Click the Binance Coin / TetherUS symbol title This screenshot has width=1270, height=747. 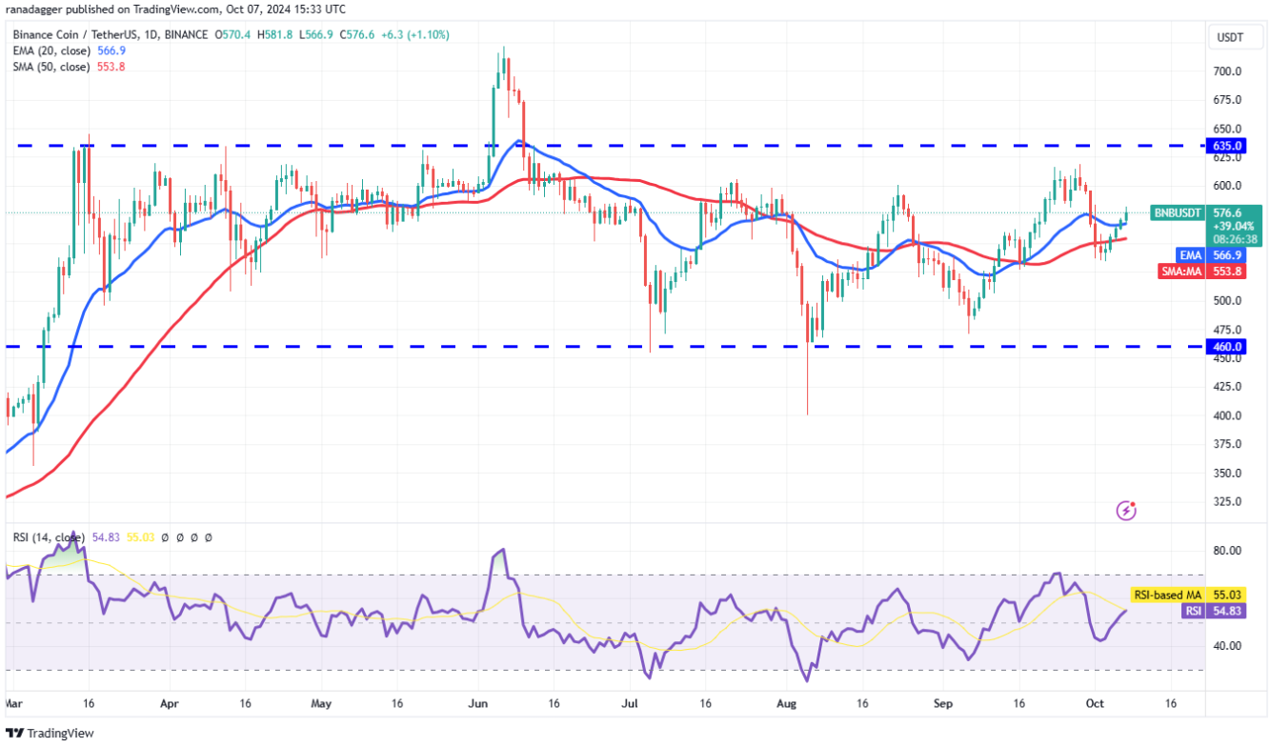111,34
